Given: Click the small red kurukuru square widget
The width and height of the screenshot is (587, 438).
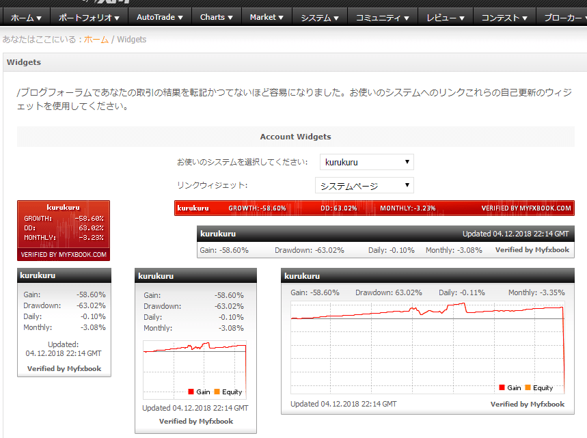Looking at the screenshot, I should pyautogui.click(x=64, y=230).
